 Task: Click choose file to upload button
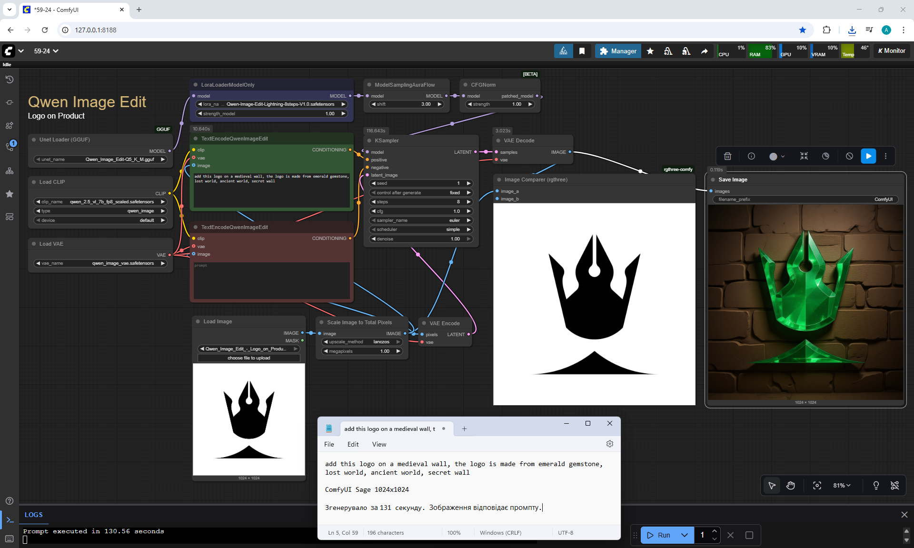[248, 358]
